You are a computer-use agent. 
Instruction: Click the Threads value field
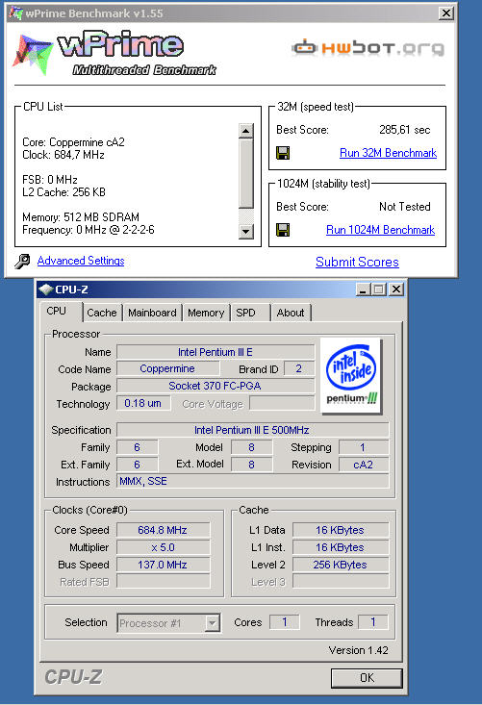click(372, 622)
